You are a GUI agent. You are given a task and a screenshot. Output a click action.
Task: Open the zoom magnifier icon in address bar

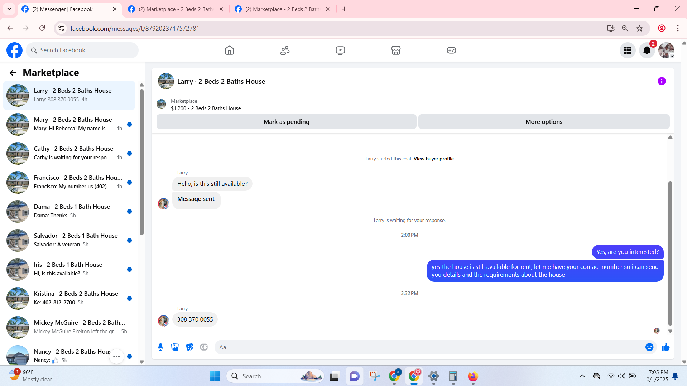click(x=625, y=28)
